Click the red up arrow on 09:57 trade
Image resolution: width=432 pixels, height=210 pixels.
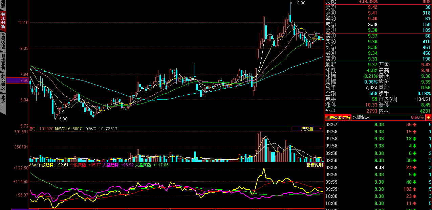[x=414, y=124]
